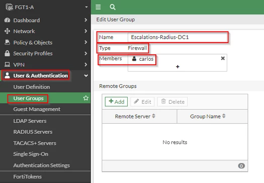Click the Firewall type value
The width and height of the screenshot is (264, 183).
tap(137, 48)
